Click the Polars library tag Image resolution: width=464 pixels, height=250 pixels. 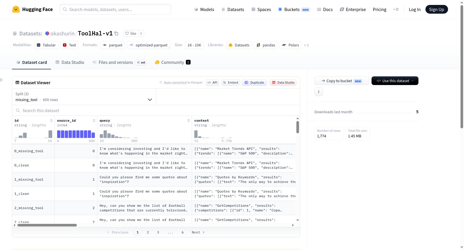point(291,45)
